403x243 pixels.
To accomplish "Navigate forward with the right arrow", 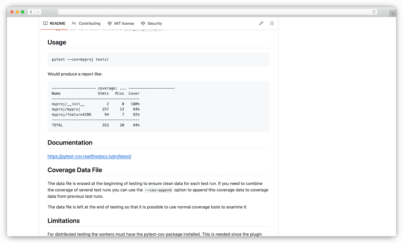I will point(38,12).
